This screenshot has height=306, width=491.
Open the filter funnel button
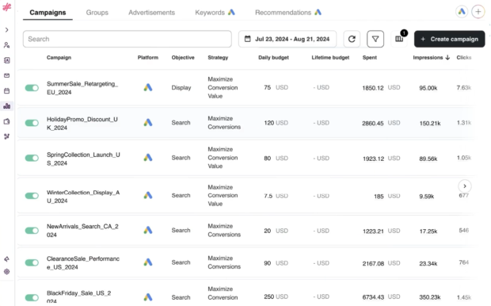coord(375,39)
